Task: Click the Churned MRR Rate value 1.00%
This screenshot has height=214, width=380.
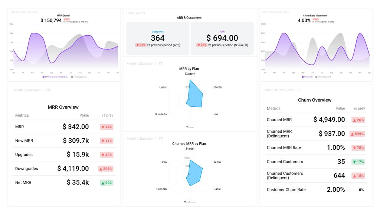Action: coord(336,147)
